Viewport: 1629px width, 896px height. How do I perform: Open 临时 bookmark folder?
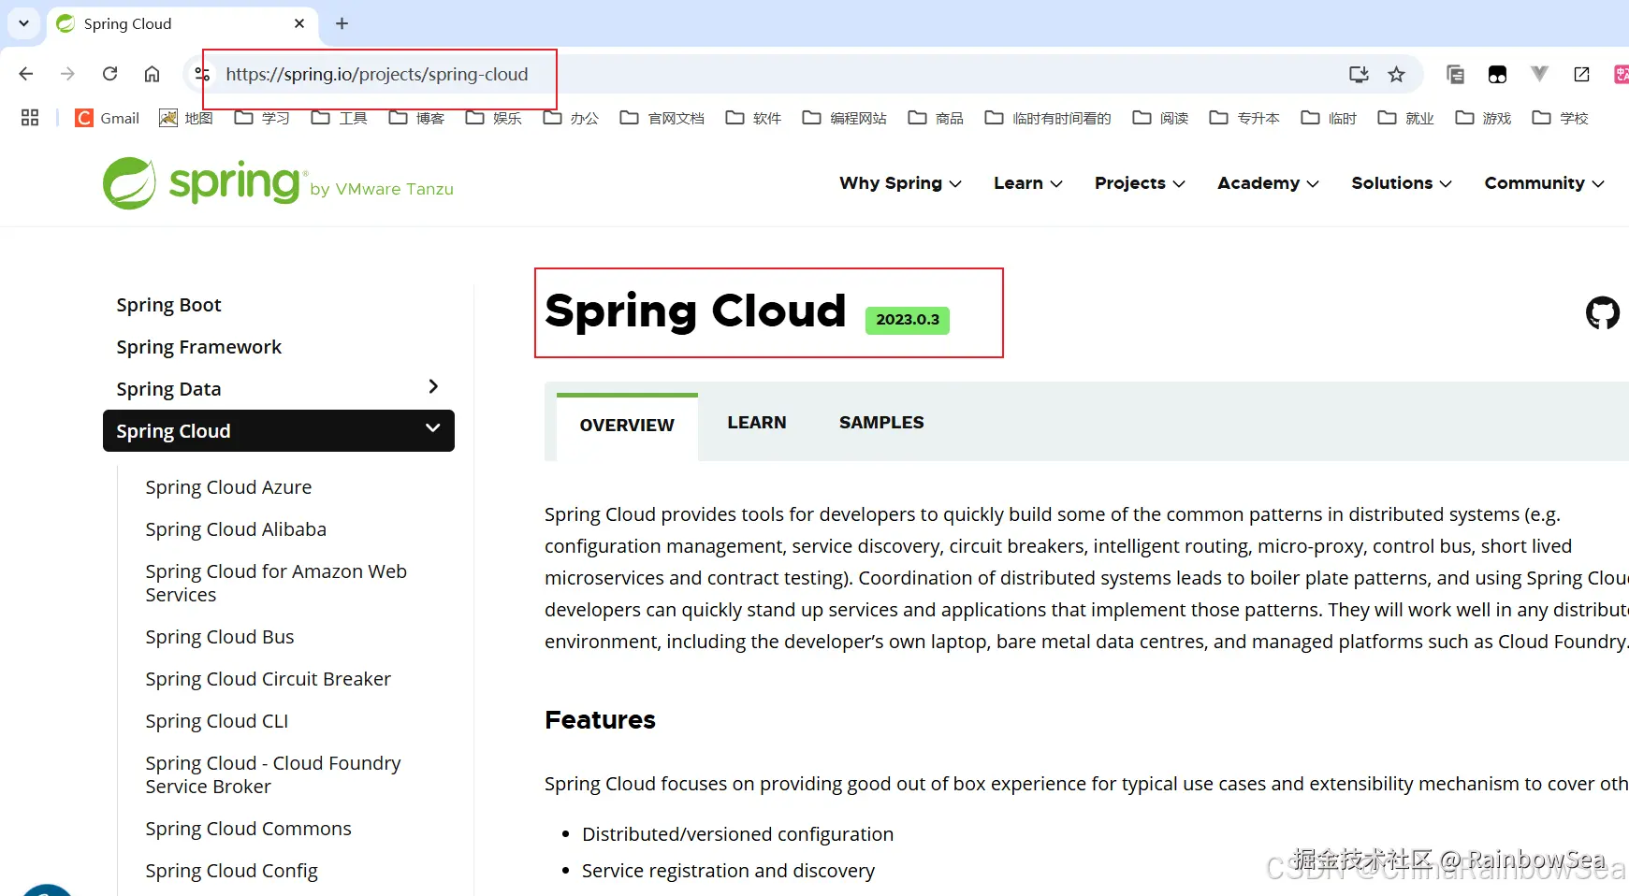click(1330, 118)
